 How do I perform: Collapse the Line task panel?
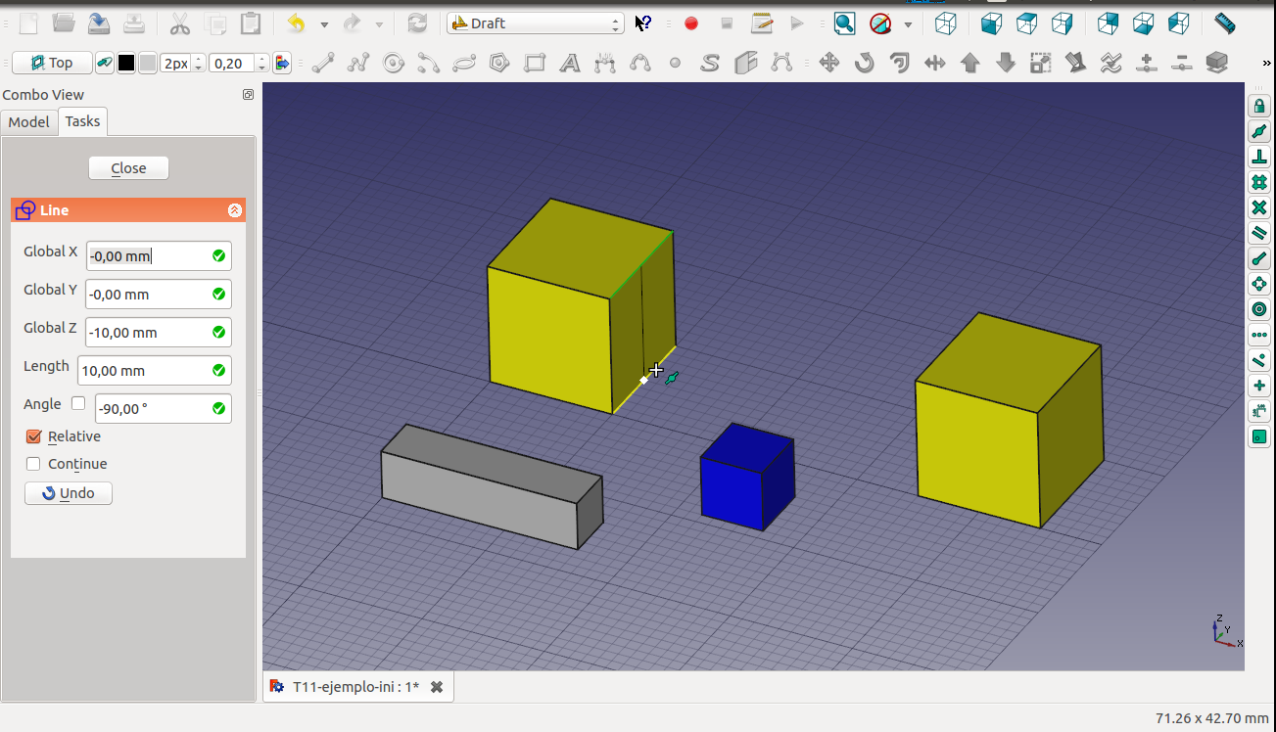click(235, 210)
